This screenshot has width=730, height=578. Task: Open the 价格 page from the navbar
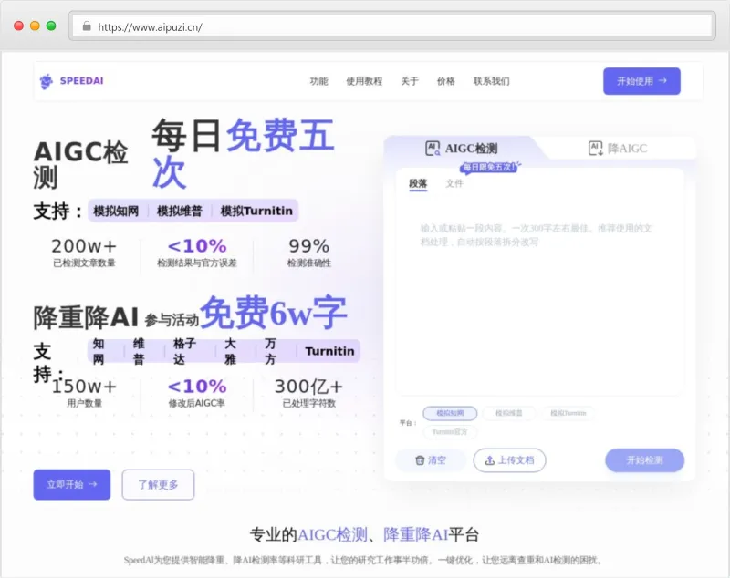tap(445, 80)
